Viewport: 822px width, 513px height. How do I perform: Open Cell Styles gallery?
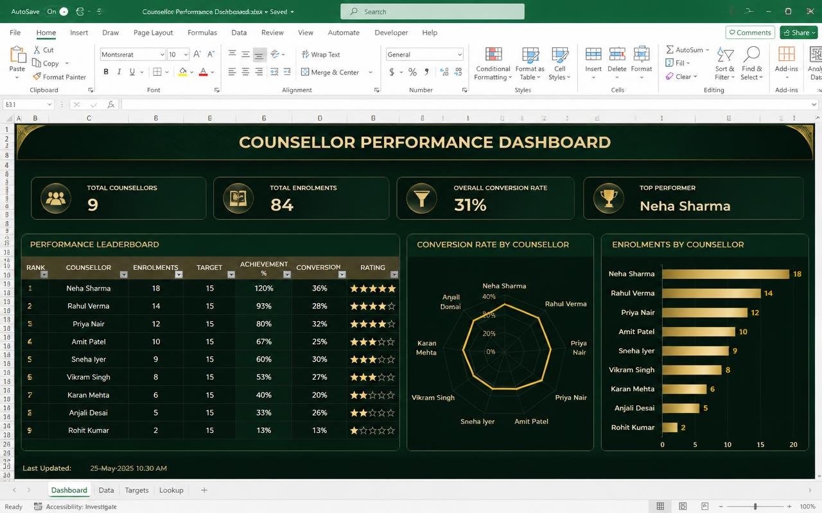click(560, 64)
